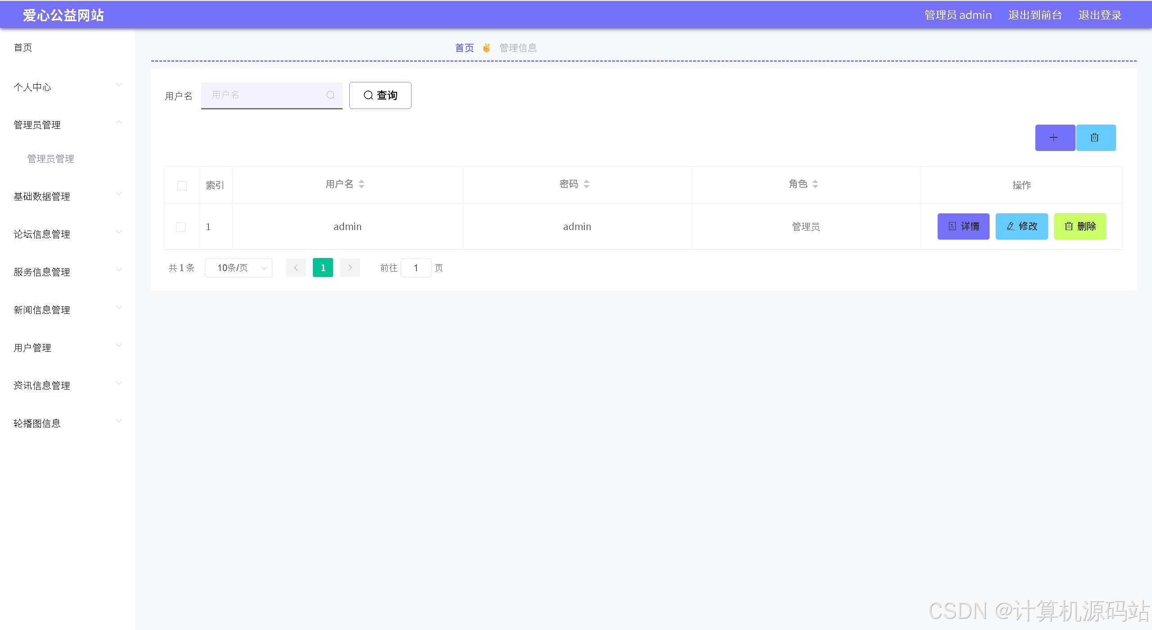1152x630 pixels.
Task: Go to the next page arrow
Action: pyautogui.click(x=350, y=268)
